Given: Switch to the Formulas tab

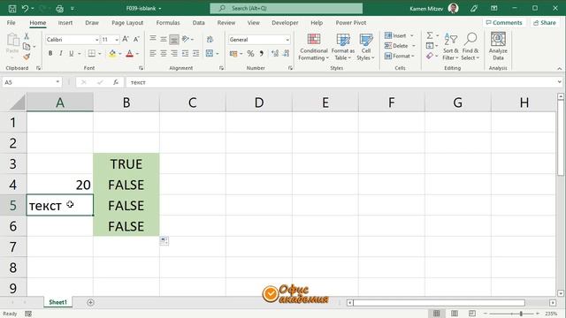Looking at the screenshot, I should [x=168, y=23].
